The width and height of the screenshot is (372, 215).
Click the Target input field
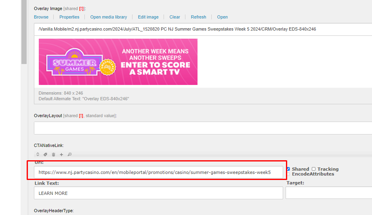click(x=329, y=193)
